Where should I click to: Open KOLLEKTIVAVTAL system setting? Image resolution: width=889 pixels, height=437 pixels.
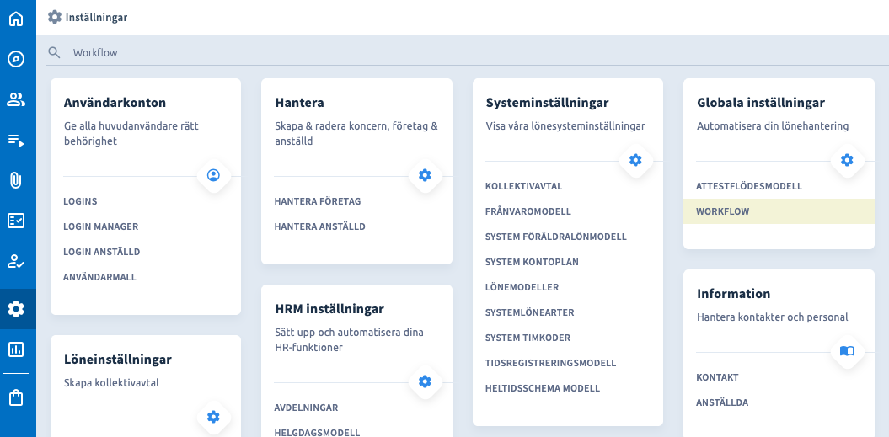coord(523,186)
